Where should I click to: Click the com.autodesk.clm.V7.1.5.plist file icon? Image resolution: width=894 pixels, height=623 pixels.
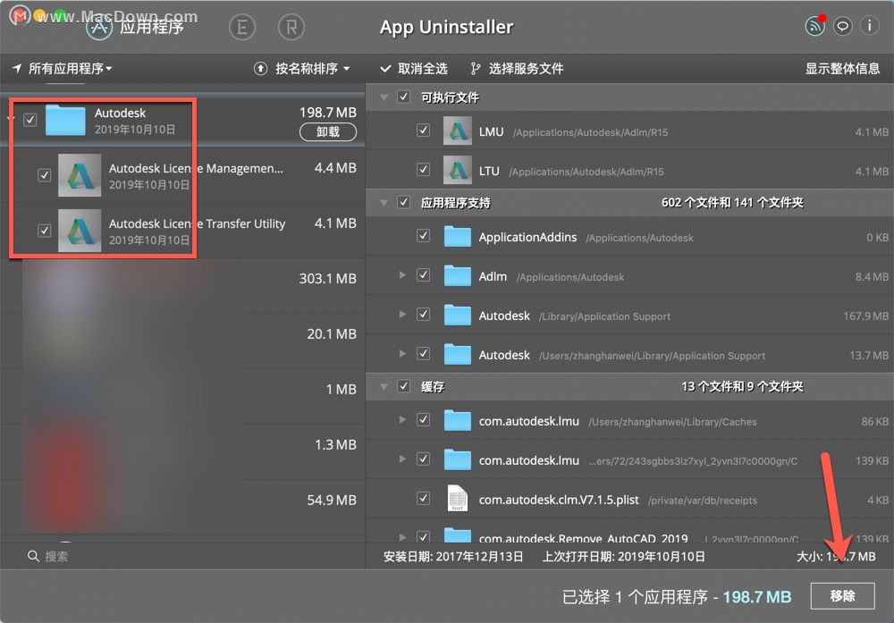click(457, 499)
